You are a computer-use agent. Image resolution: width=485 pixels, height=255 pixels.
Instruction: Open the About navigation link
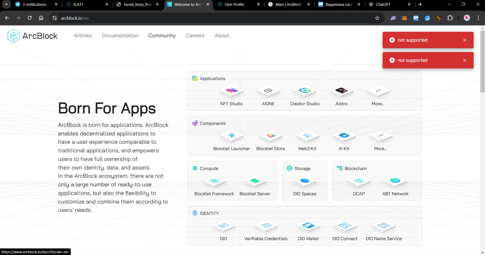pyautogui.click(x=222, y=36)
